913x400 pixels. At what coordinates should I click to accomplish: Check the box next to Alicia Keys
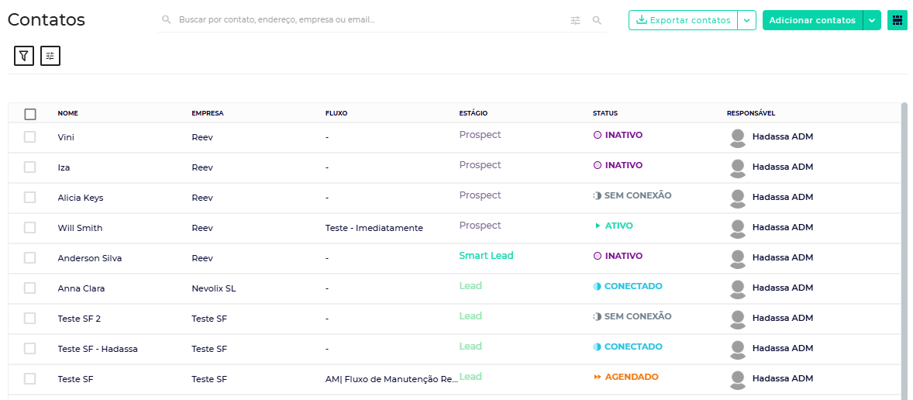tap(30, 198)
